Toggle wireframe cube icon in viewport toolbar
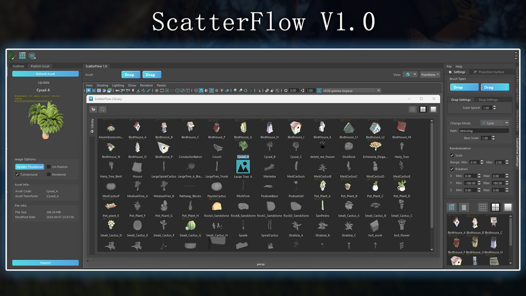526x296 pixels. click(196, 90)
